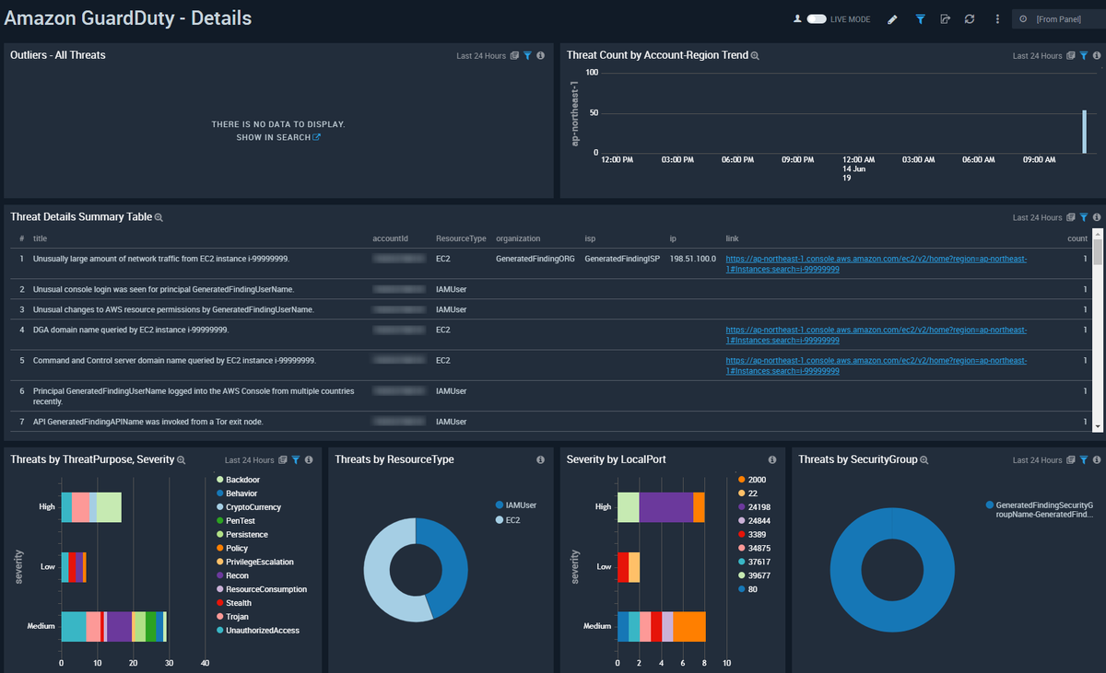Click port 2000 orange legend swatch
The width and height of the screenshot is (1106, 673).
click(x=741, y=480)
